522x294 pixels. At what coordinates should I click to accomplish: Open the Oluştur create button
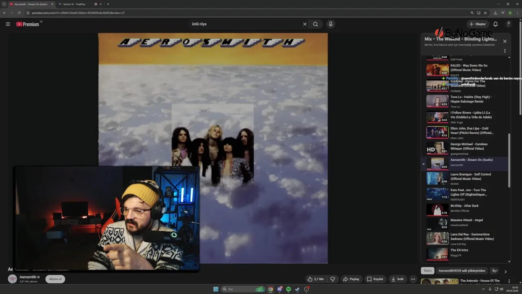(x=478, y=24)
